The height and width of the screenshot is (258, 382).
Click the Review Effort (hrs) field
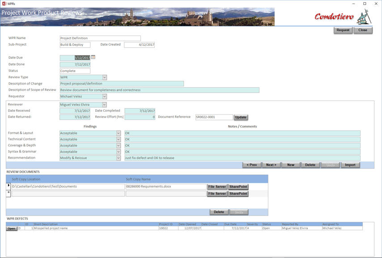pos(140,117)
